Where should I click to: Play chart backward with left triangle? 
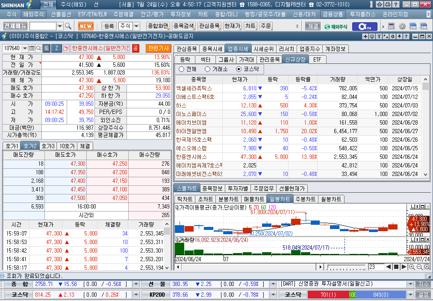389,267
